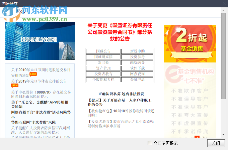Open the 2折起 基金销售 banner
Image resolution: width=228 pixels, height=150 pixels.
click(x=190, y=44)
